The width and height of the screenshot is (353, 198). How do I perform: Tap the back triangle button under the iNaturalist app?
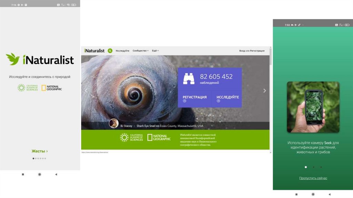(56, 174)
